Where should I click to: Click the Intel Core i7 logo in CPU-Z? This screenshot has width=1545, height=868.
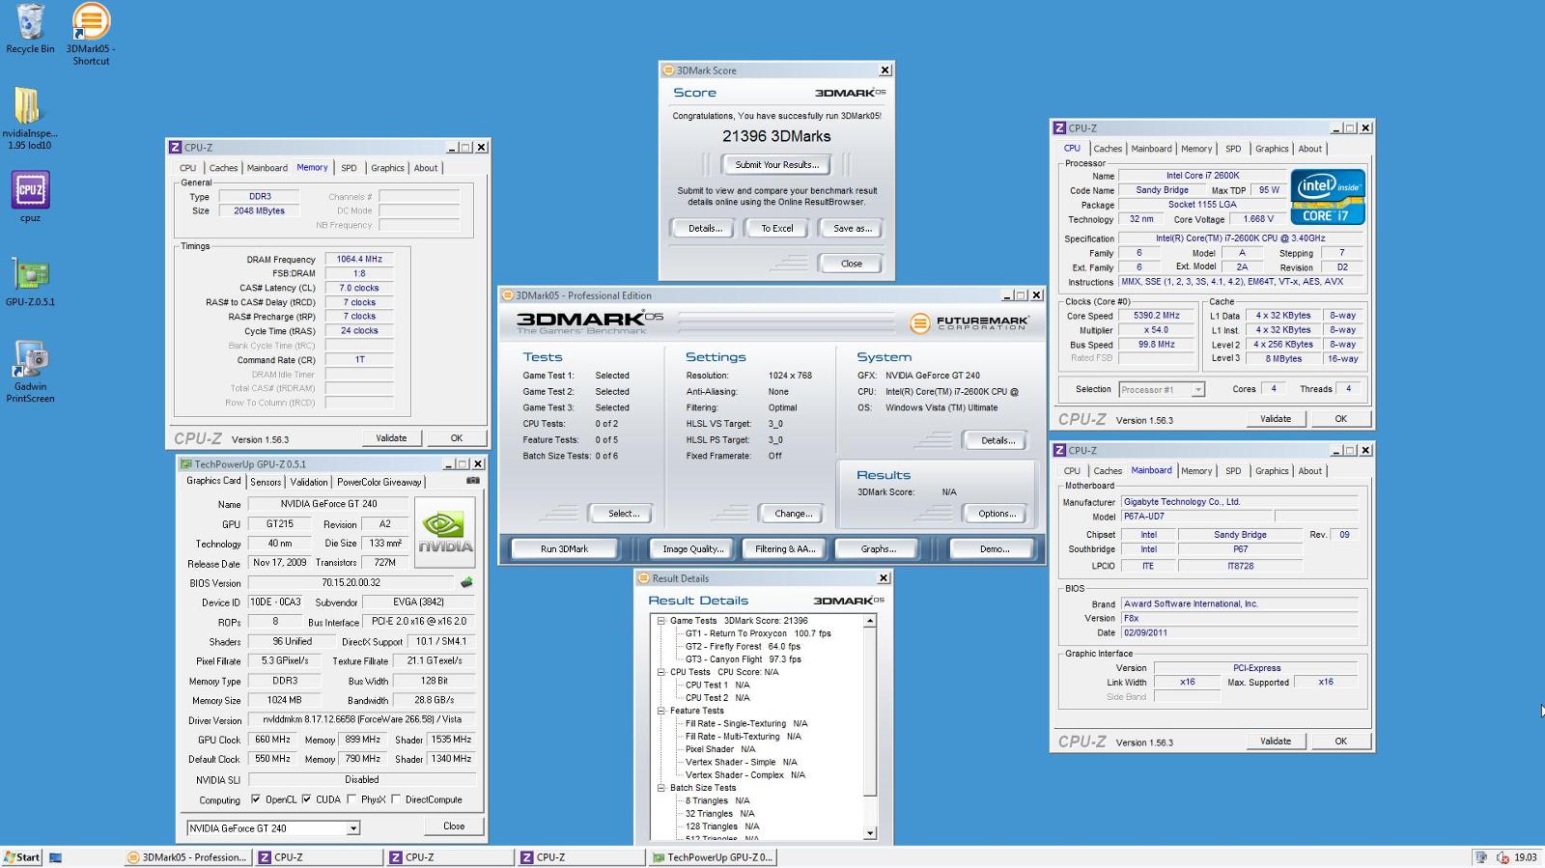tap(1327, 197)
